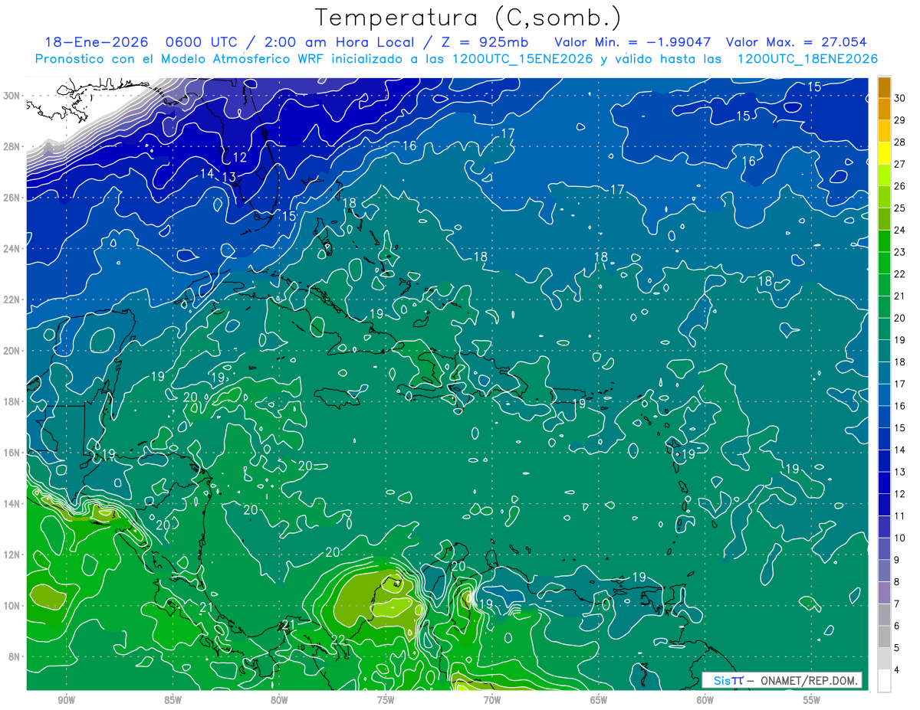Click the 90W longitude axis label
The width and height of the screenshot is (920, 710).
66,699
